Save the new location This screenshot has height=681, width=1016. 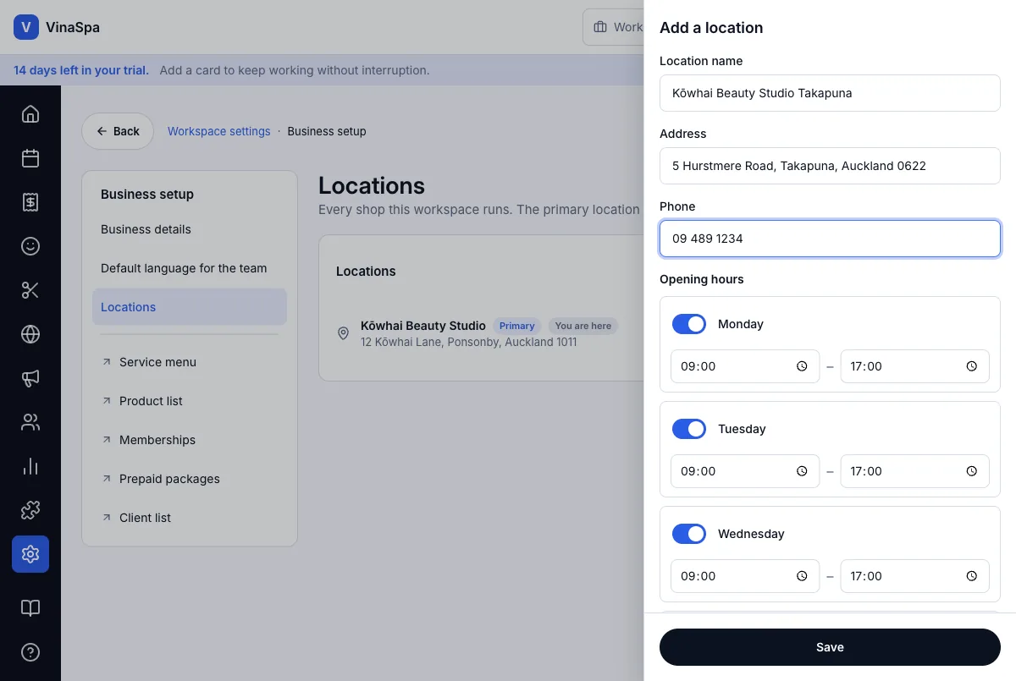(x=830, y=647)
